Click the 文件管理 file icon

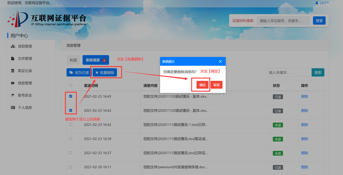13,59
